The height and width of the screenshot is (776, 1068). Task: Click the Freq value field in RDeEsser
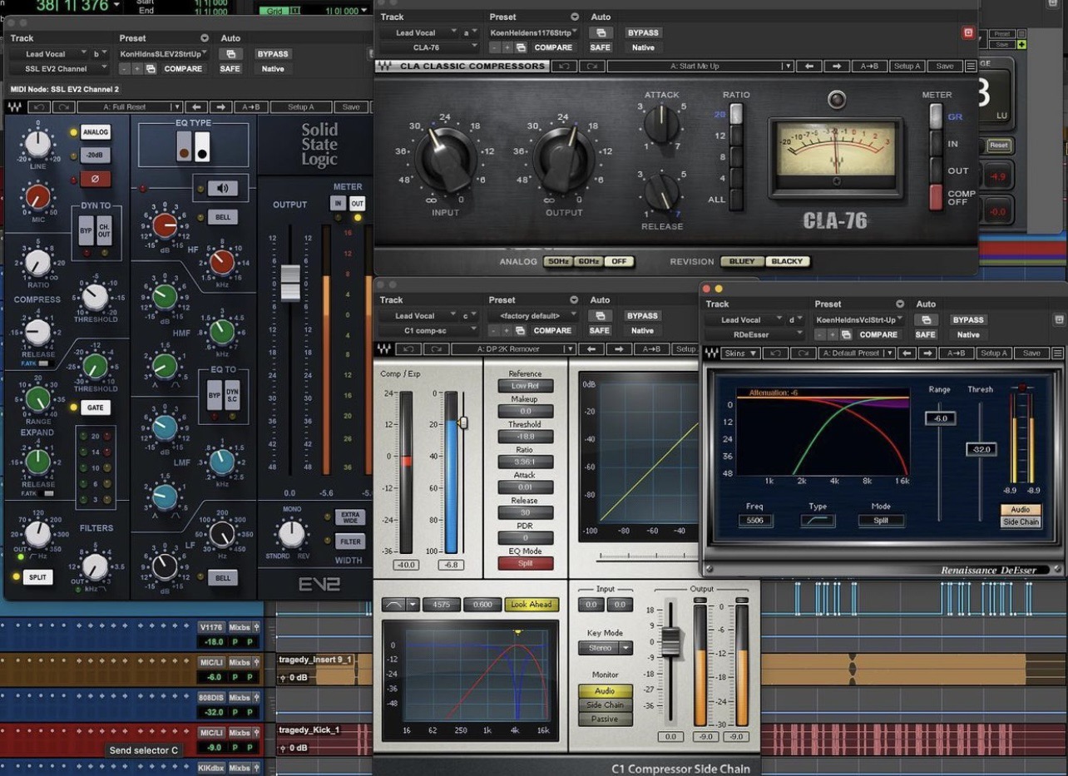pyautogui.click(x=755, y=521)
